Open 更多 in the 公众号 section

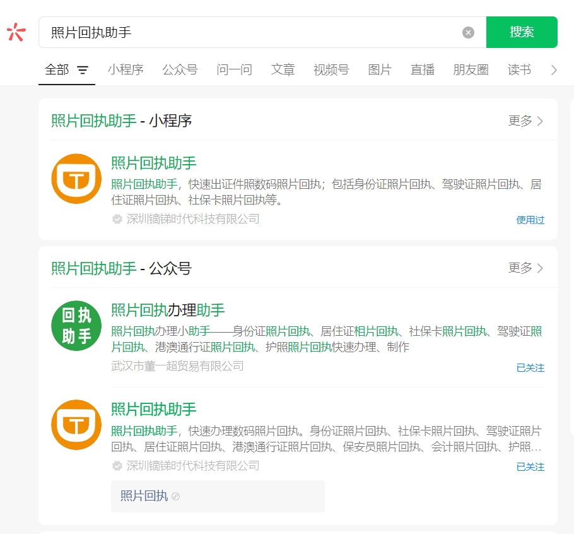[x=525, y=268]
